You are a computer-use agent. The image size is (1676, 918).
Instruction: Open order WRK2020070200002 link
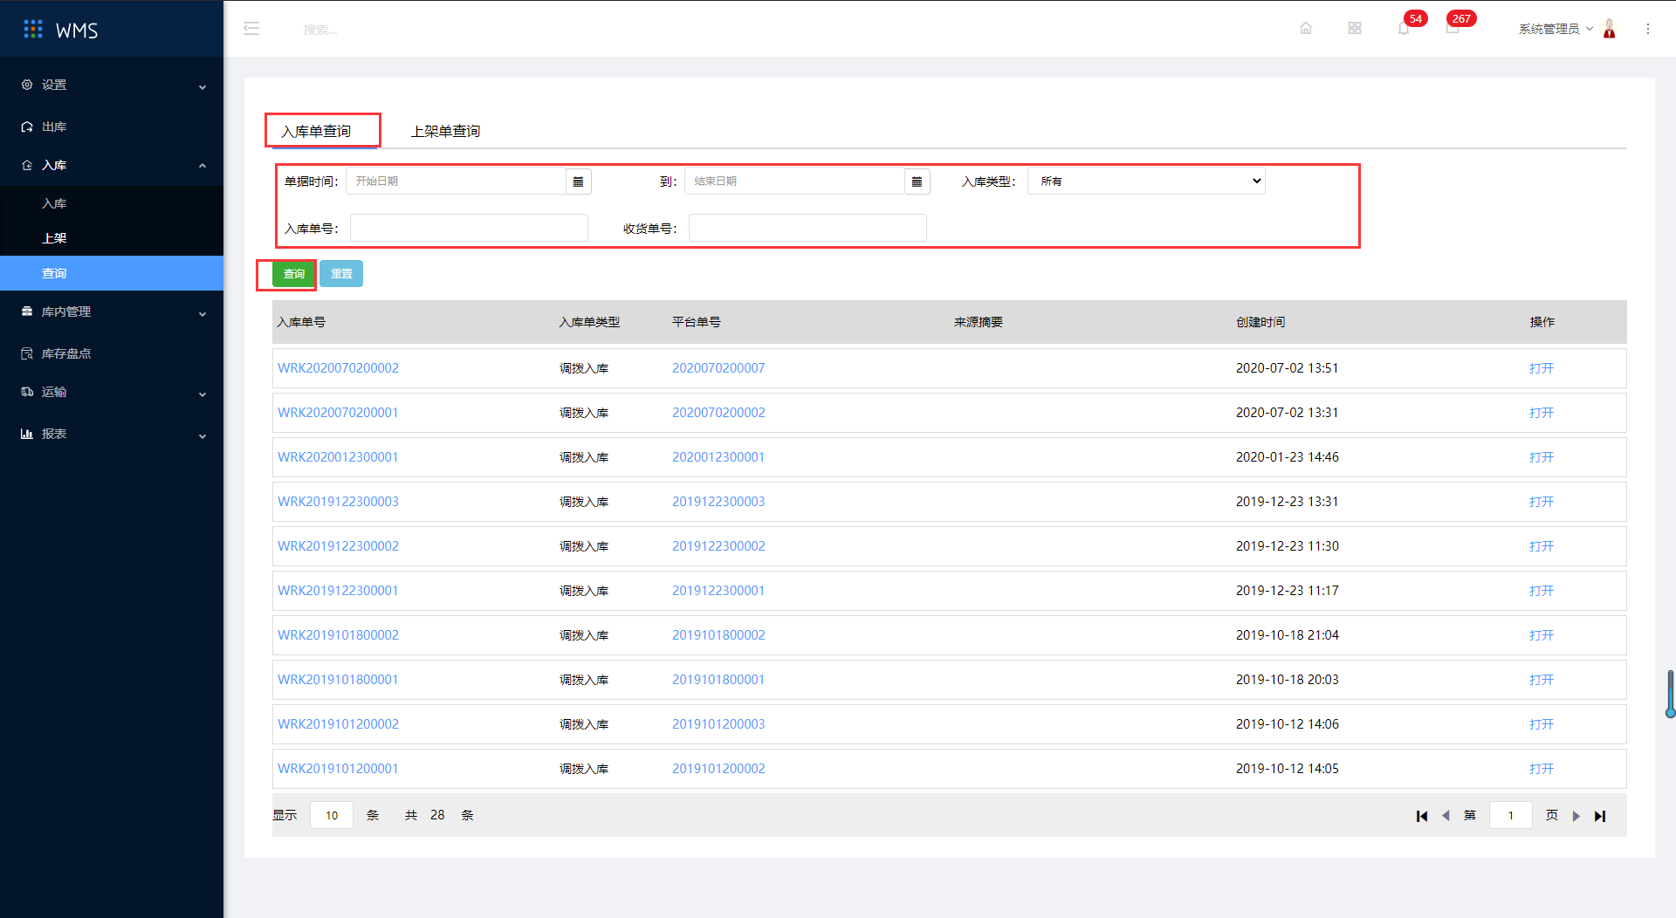pos(338,368)
